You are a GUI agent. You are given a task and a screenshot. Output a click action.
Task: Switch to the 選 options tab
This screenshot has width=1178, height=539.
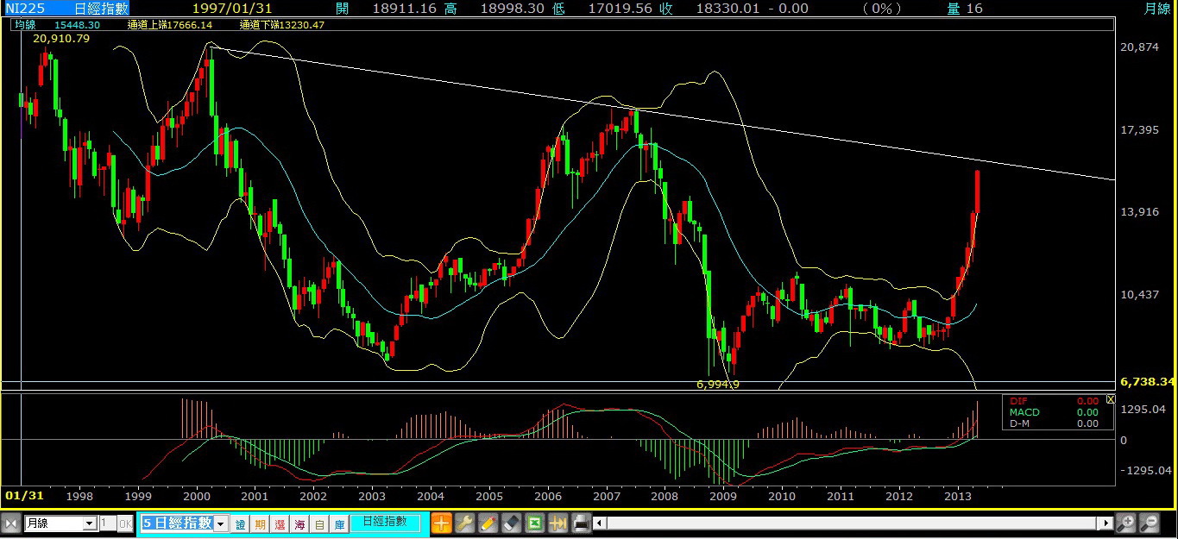280,523
